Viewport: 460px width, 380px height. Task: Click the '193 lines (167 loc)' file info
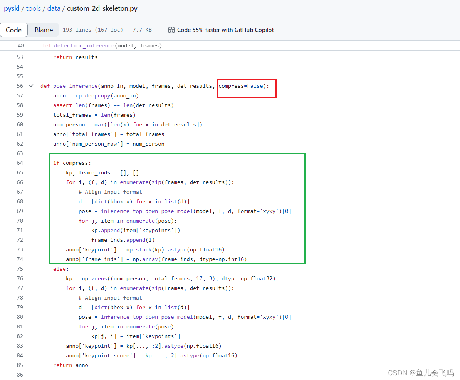pyautogui.click(x=93, y=30)
